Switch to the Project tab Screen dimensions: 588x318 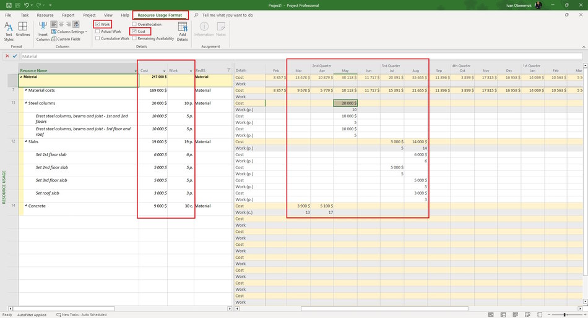(x=89, y=15)
